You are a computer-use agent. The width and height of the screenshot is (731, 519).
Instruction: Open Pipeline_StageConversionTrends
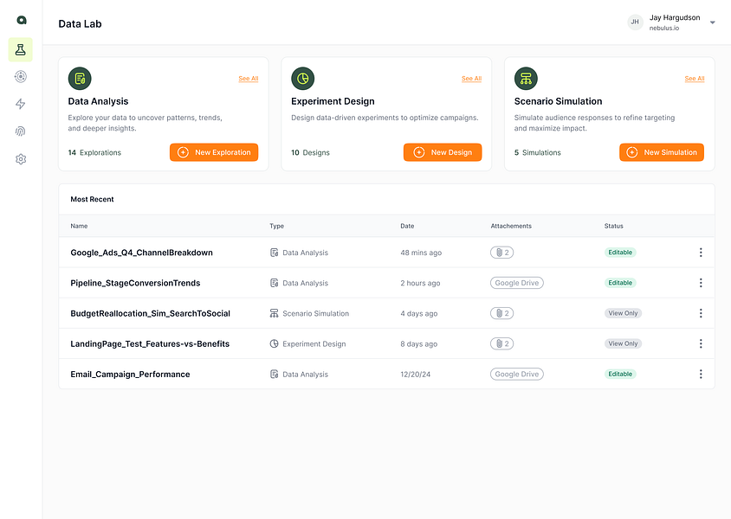(x=135, y=283)
